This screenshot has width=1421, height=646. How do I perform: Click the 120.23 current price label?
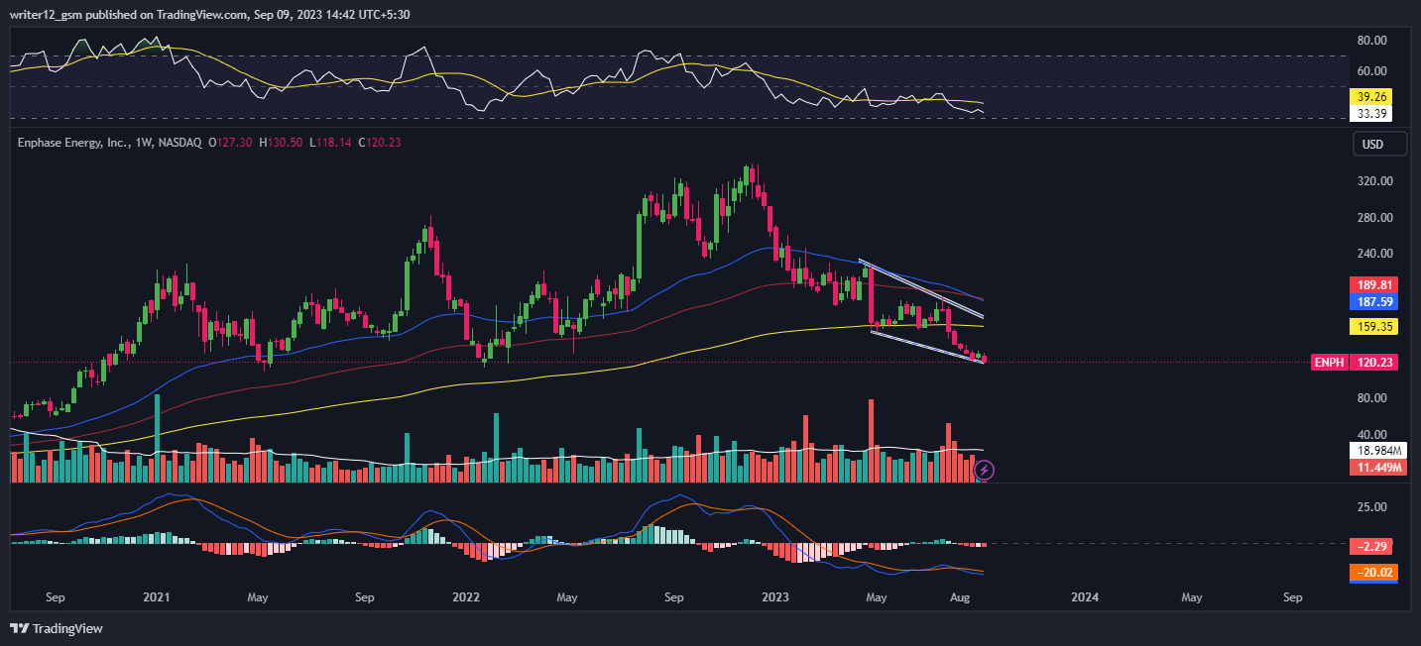click(1373, 363)
